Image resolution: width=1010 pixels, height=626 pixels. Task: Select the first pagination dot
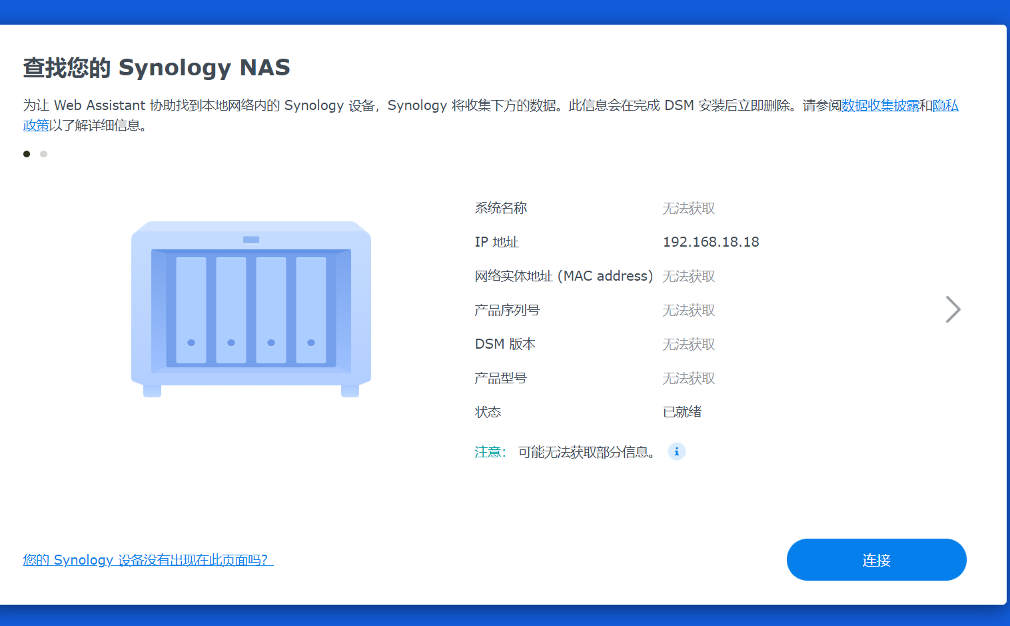[x=27, y=154]
